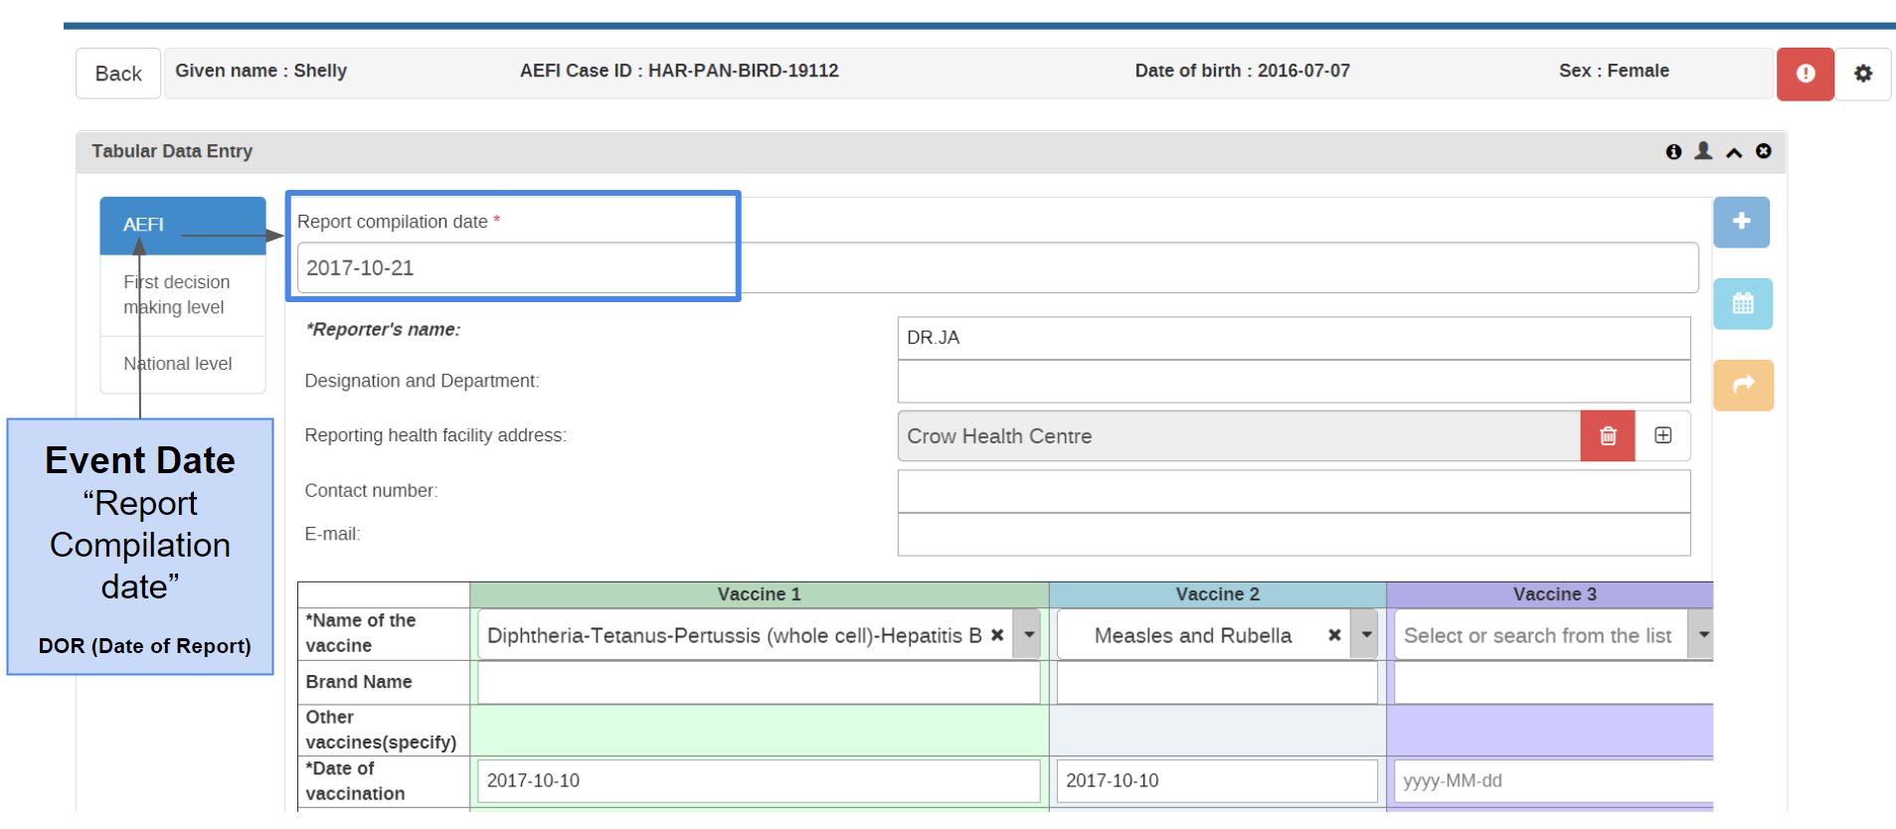
Task: Go back using the Back button
Action: tap(118, 74)
